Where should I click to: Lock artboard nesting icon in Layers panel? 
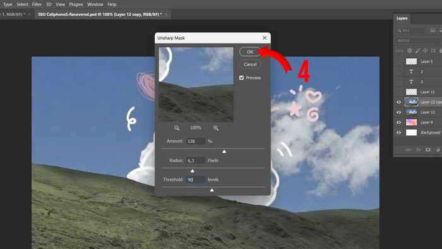433,51
